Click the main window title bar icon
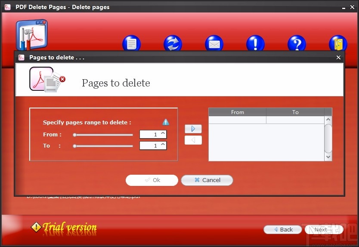The image size is (359, 247). click(x=8, y=7)
